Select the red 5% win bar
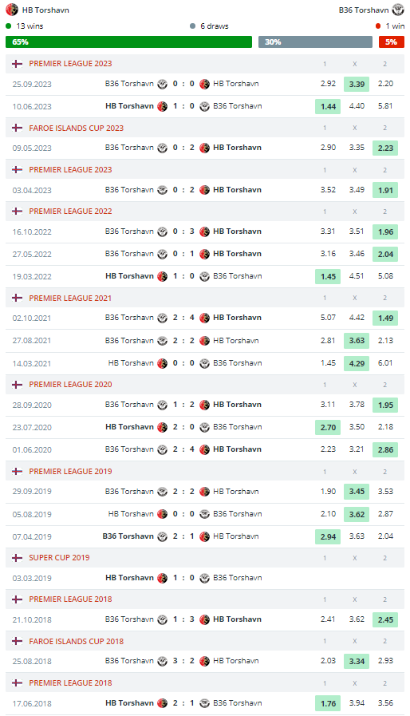Image resolution: width=410 pixels, height=716 pixels. pos(392,42)
